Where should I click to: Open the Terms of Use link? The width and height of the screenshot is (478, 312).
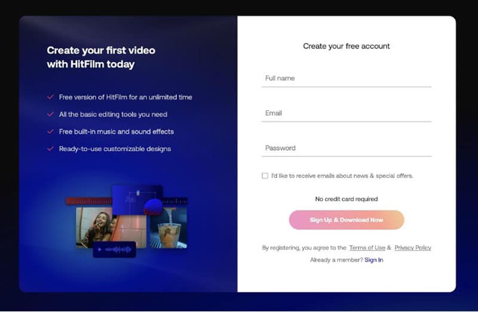(367, 247)
